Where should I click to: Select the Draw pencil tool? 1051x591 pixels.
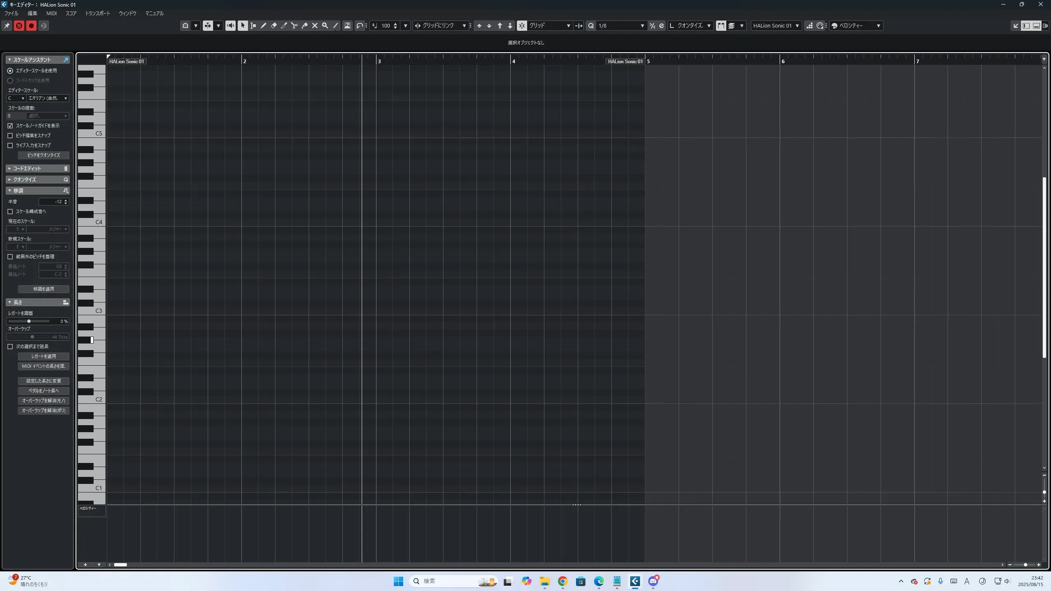click(x=263, y=26)
